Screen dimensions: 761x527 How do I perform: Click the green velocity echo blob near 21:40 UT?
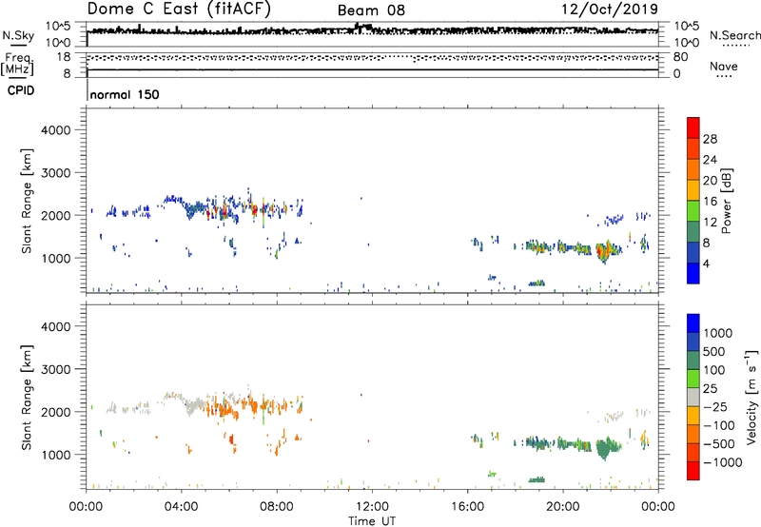604,448
